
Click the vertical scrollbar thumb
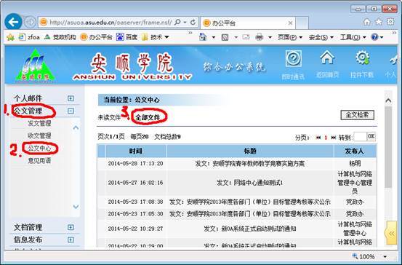point(388,147)
